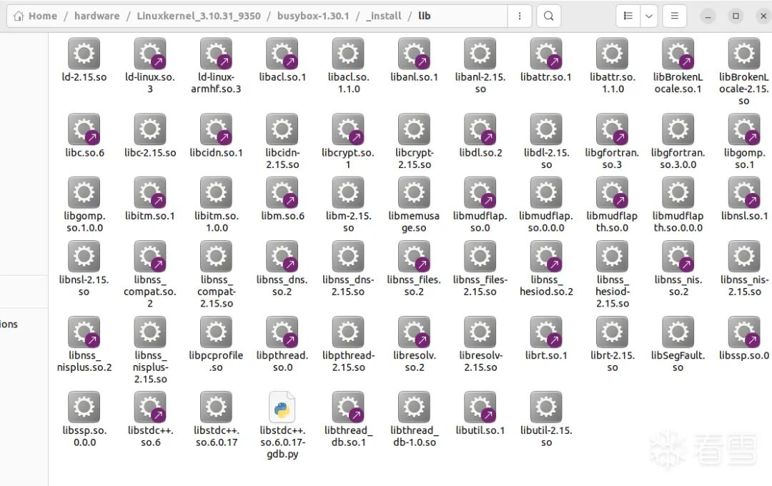Click the libc.so.6 symlink icon
Image resolution: width=772 pixels, height=486 pixels.
(x=84, y=129)
